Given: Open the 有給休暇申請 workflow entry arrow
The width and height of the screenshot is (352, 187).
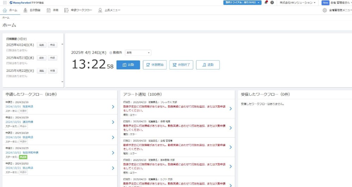Looking at the screenshot, I should [113, 153].
